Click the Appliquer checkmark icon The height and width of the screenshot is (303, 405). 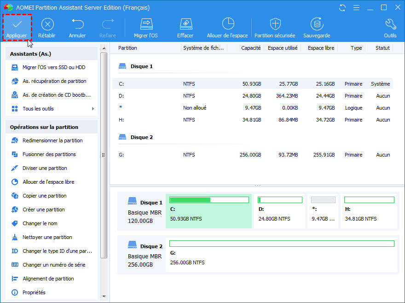(17, 24)
